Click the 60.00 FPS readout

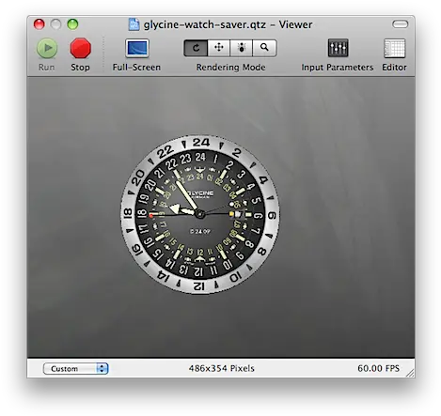click(378, 368)
